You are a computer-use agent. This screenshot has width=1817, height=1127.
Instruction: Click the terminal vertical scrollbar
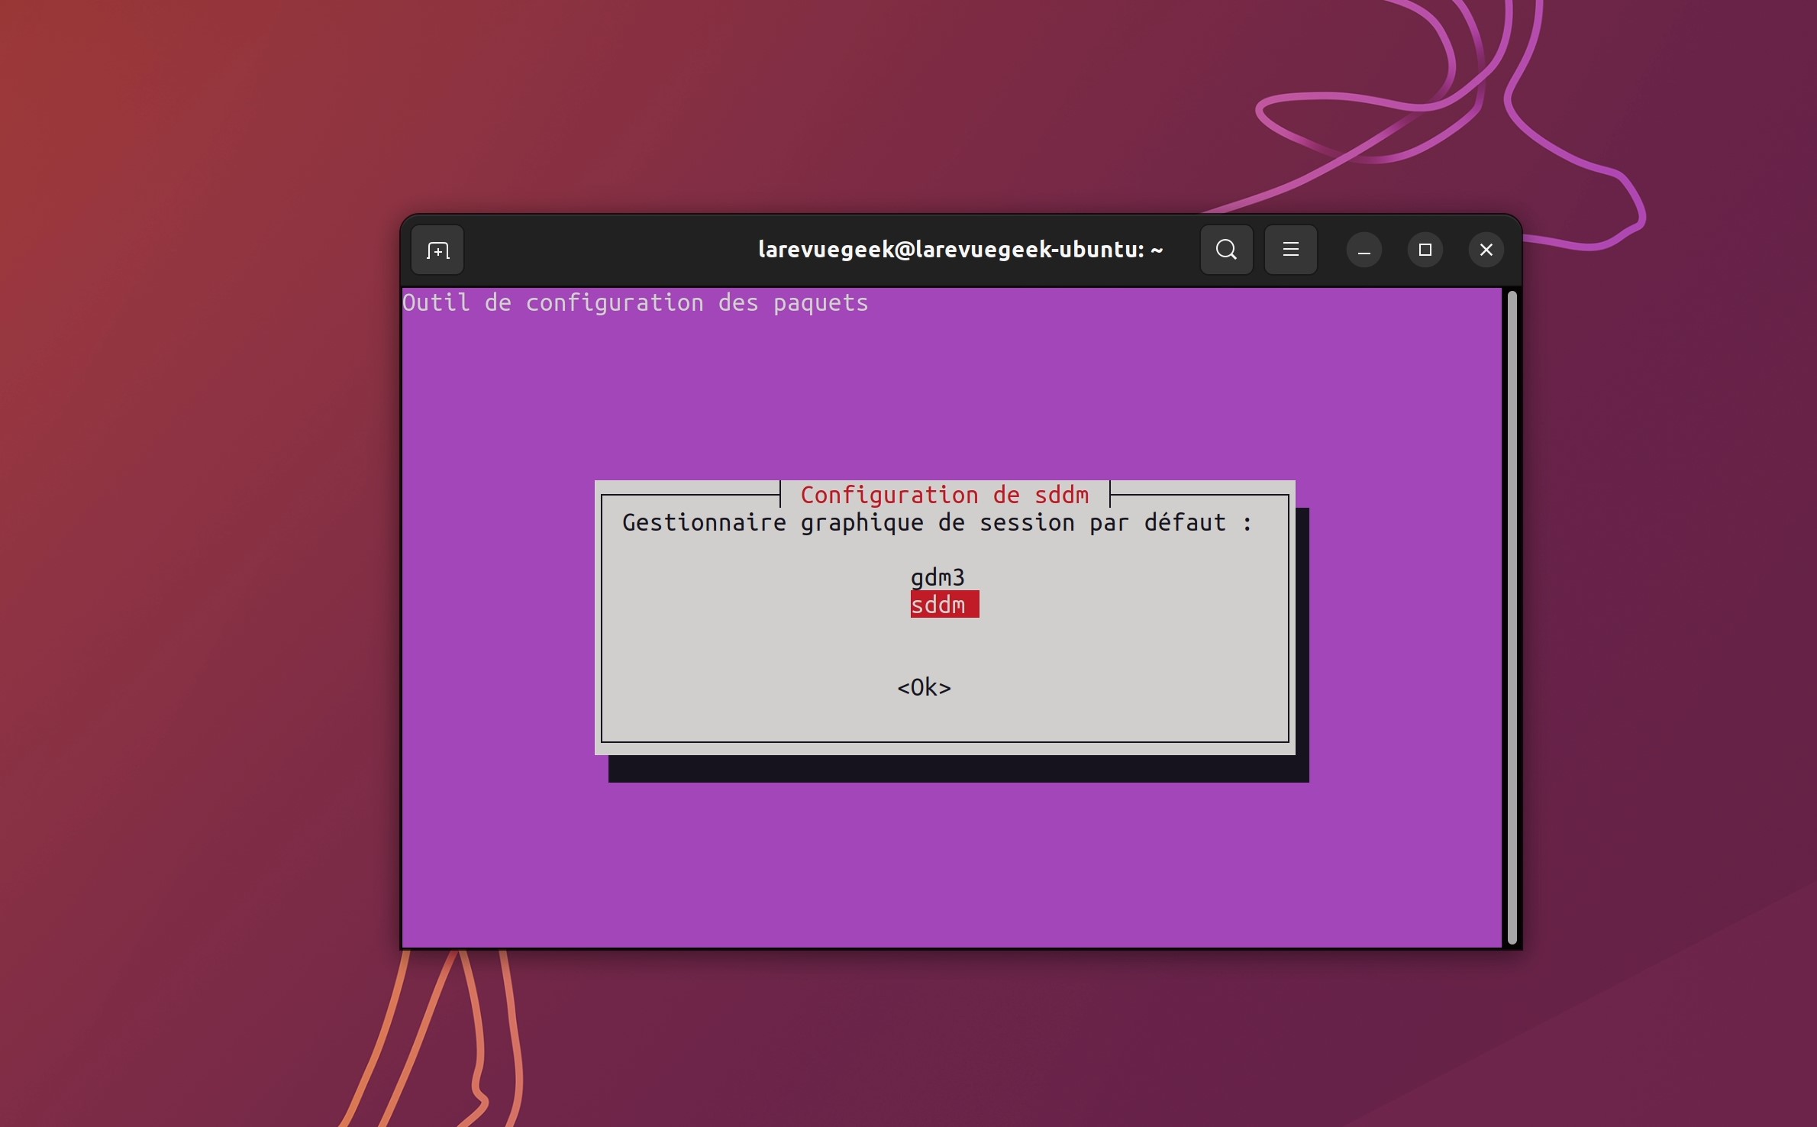tap(1512, 618)
